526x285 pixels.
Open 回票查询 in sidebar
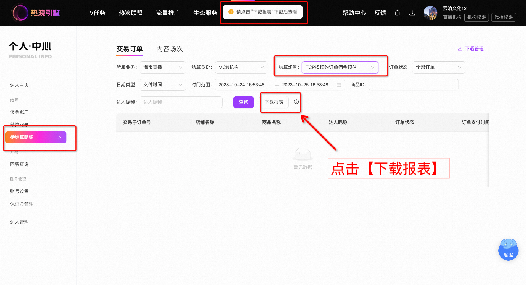[19, 164]
